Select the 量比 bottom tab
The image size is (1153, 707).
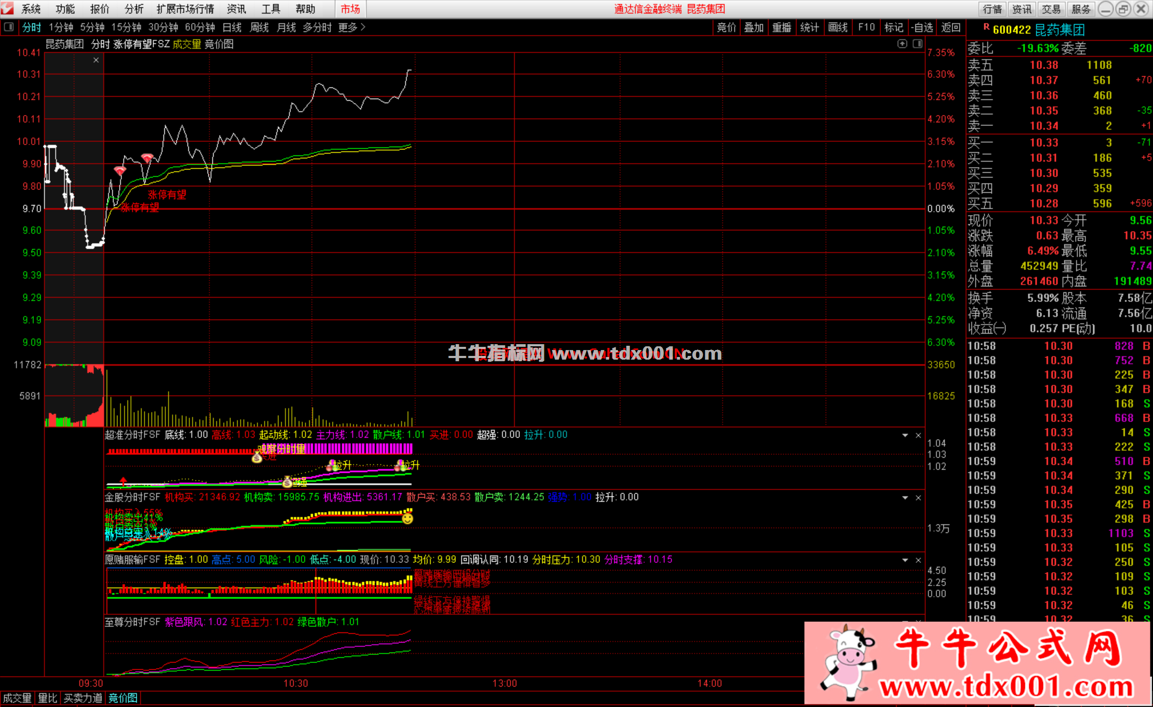pyautogui.click(x=48, y=698)
